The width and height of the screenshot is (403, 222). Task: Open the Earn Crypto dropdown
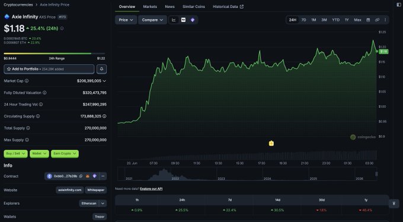[x=65, y=154]
